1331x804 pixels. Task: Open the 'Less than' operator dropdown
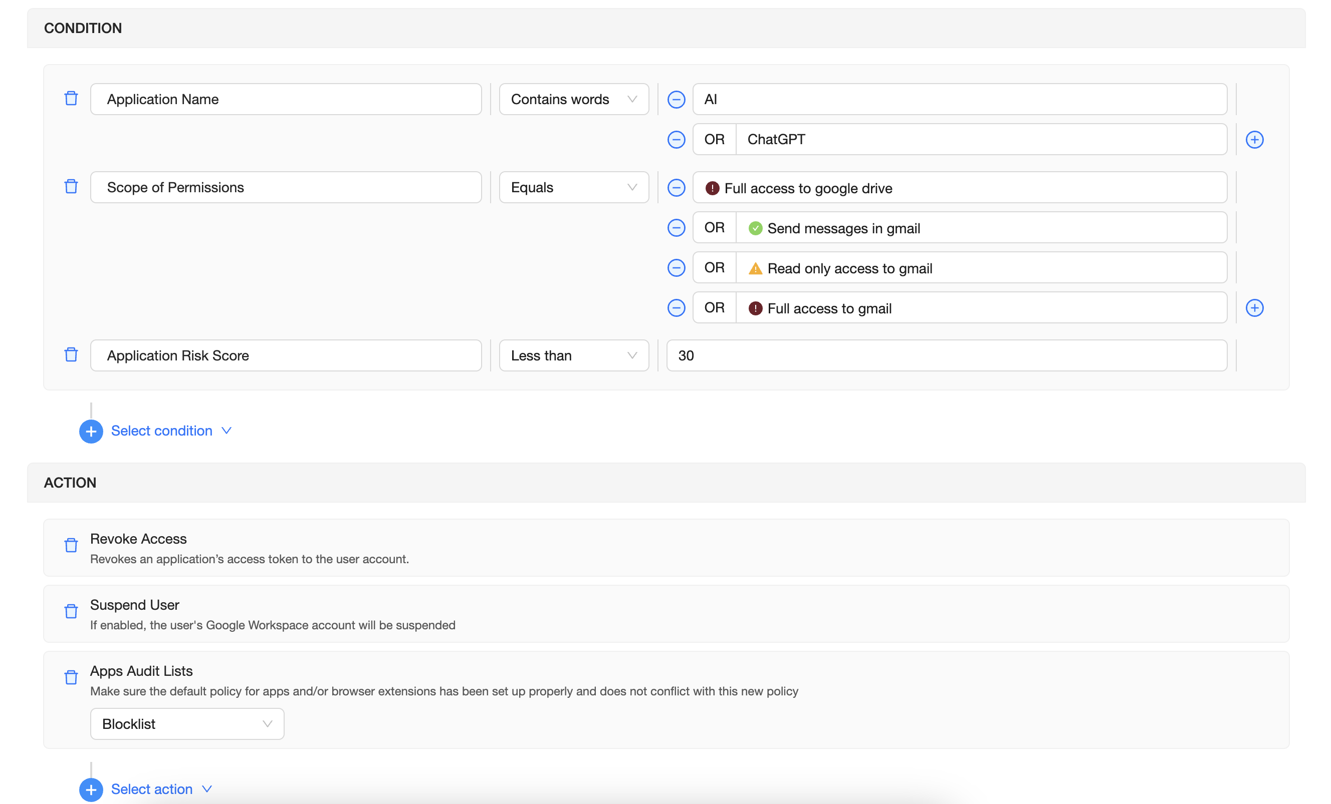coord(573,355)
